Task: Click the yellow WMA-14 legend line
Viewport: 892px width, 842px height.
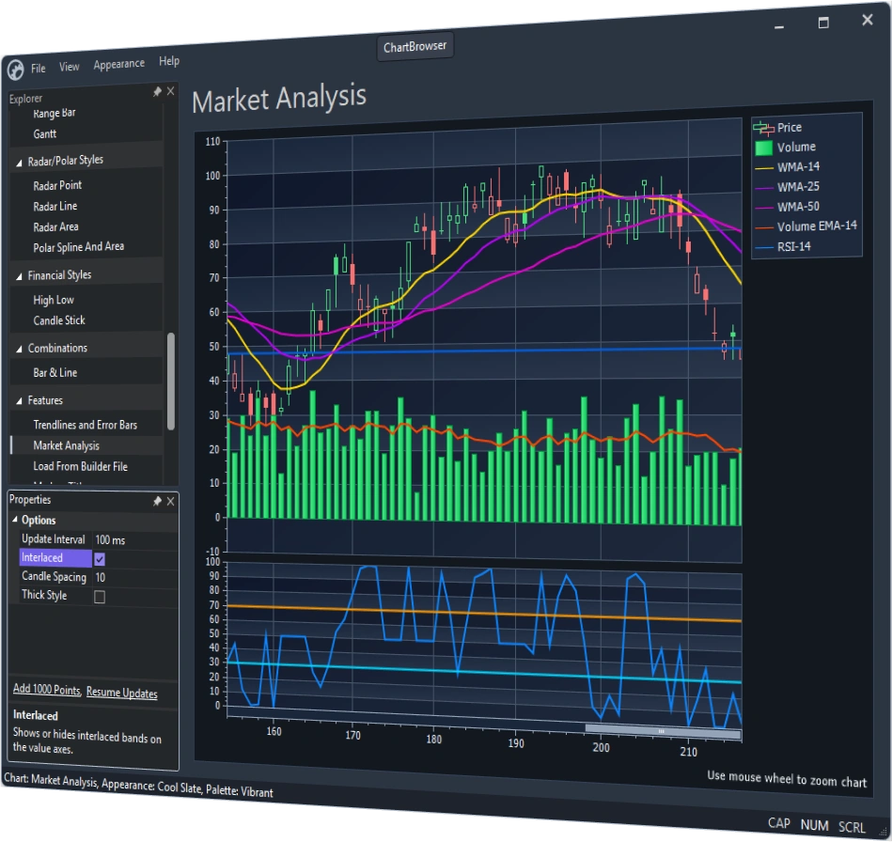Action: 763,168
